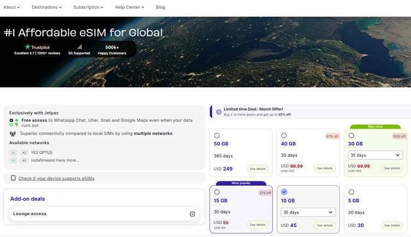Open the Destinations menu
Screen dimensions: 411x237
click(46, 7)
